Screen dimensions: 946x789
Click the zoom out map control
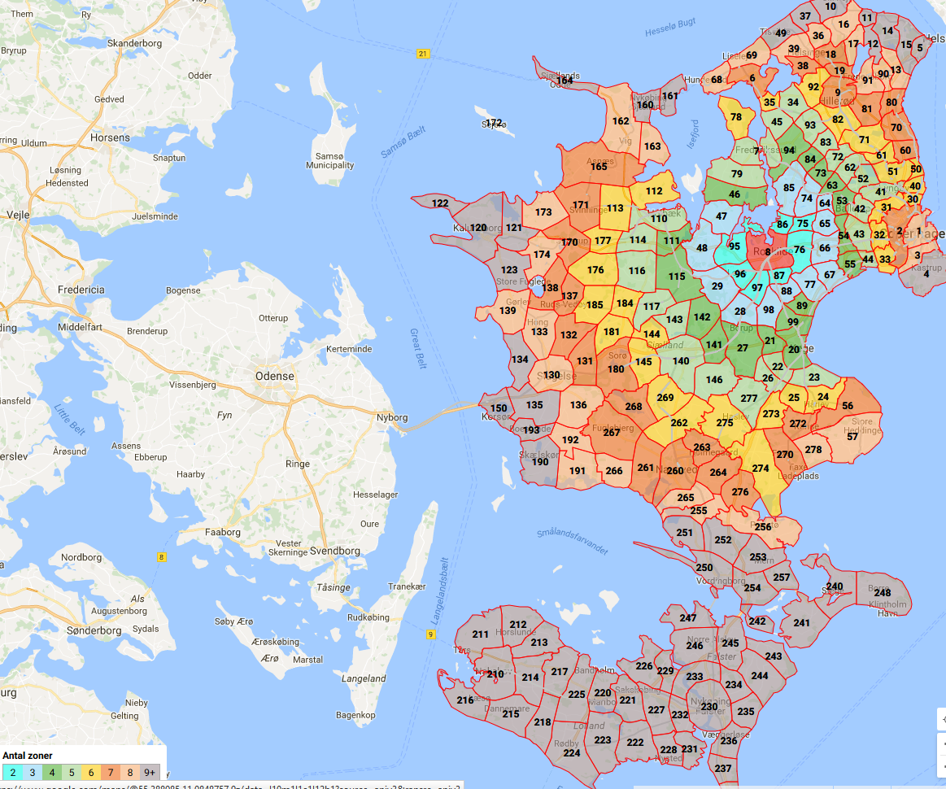942,765
